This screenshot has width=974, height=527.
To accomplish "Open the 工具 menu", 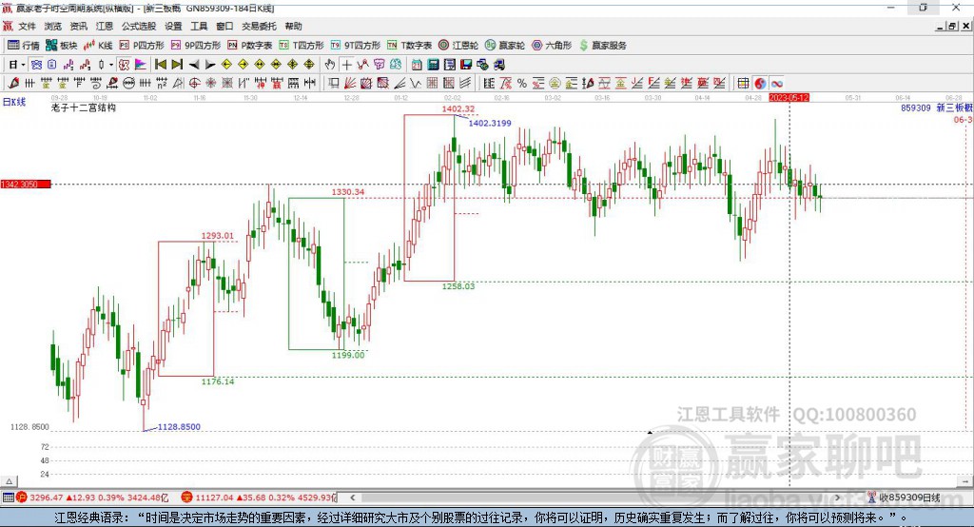I will (199, 26).
